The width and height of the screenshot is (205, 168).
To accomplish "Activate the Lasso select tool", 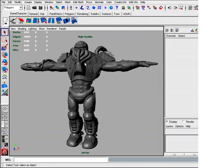I will pyautogui.click(x=5, y=40).
